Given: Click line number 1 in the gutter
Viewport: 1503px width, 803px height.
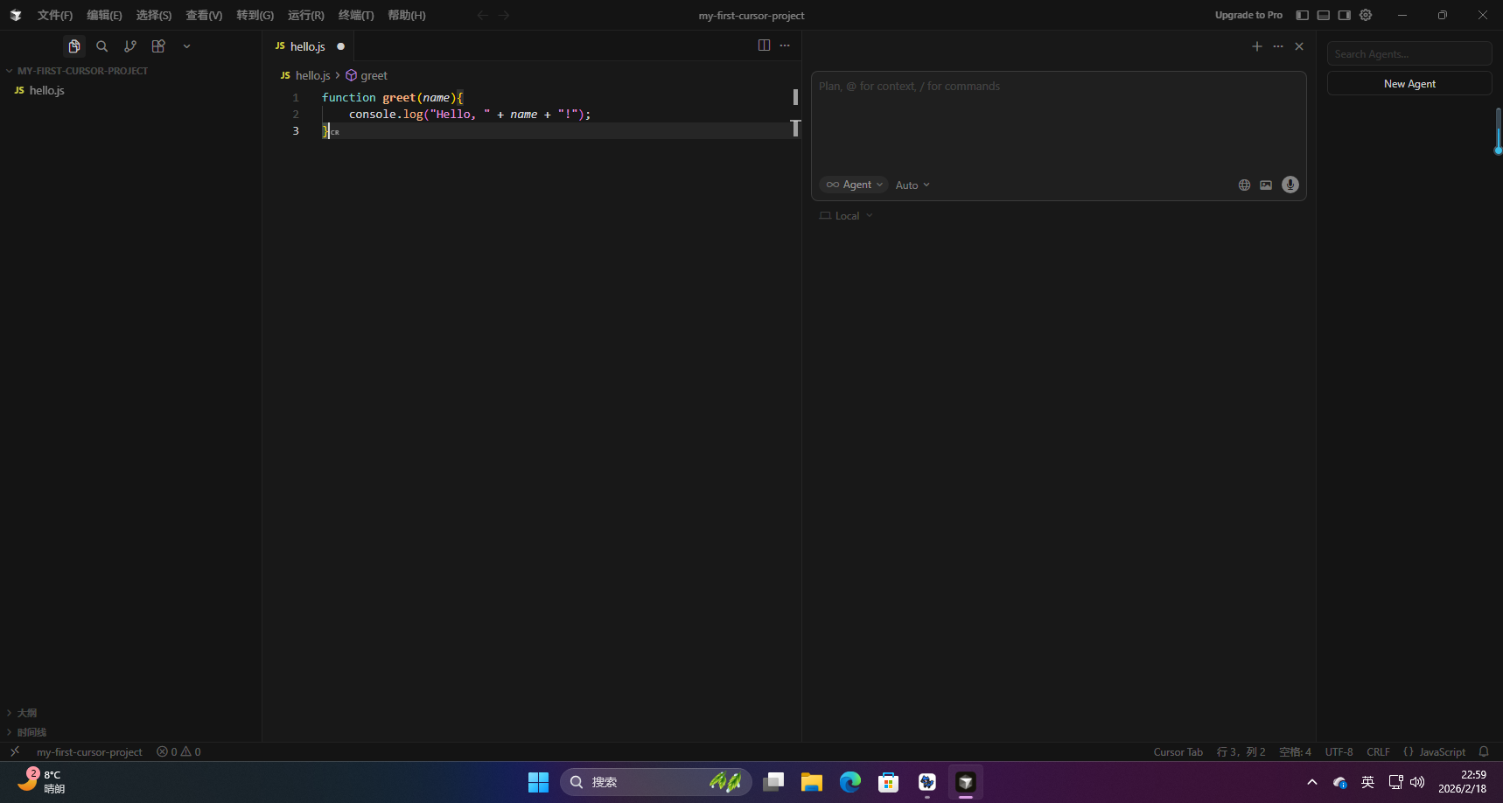Looking at the screenshot, I should [x=296, y=98].
